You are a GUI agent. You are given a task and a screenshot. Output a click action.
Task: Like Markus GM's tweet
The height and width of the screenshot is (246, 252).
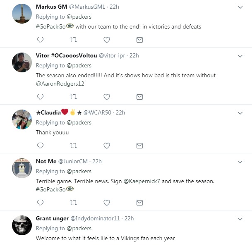[x=106, y=40]
